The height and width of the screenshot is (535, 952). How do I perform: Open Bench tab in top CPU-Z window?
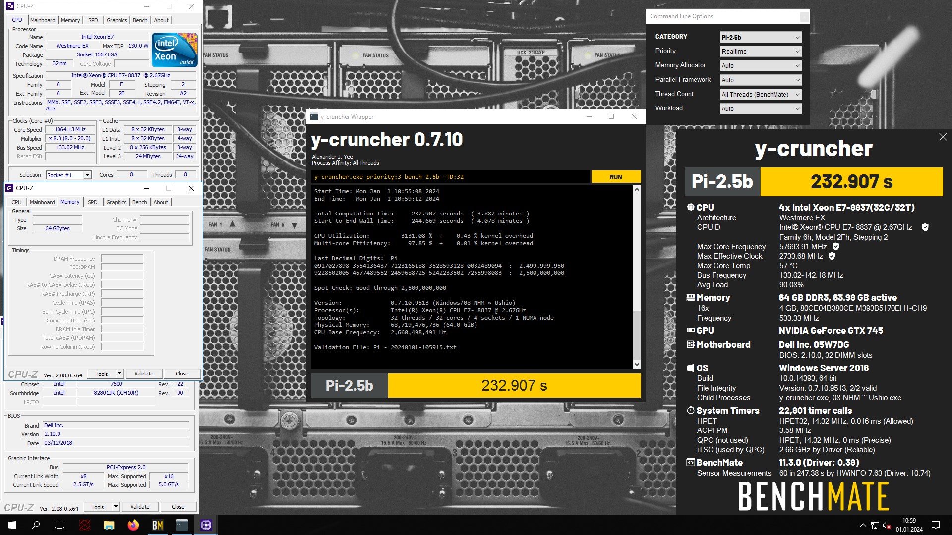click(140, 20)
